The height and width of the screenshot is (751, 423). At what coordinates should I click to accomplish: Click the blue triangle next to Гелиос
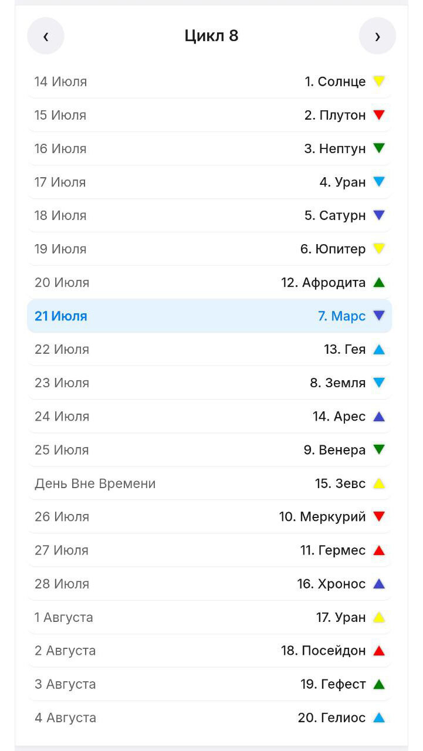point(379,717)
